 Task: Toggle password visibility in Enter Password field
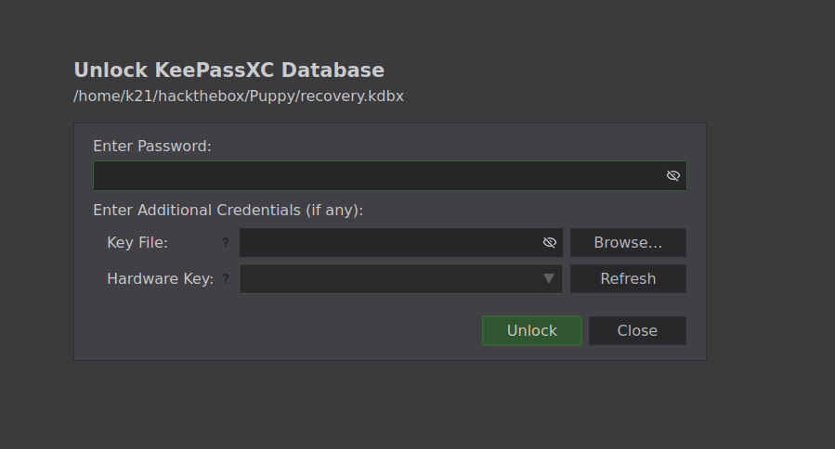(673, 176)
